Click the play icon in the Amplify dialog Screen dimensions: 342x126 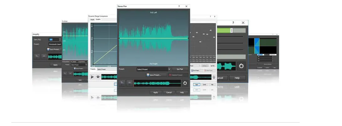[x=37, y=57]
